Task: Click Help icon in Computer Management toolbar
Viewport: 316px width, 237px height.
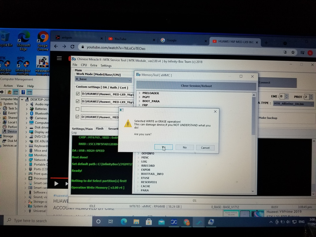Action: 23,92
